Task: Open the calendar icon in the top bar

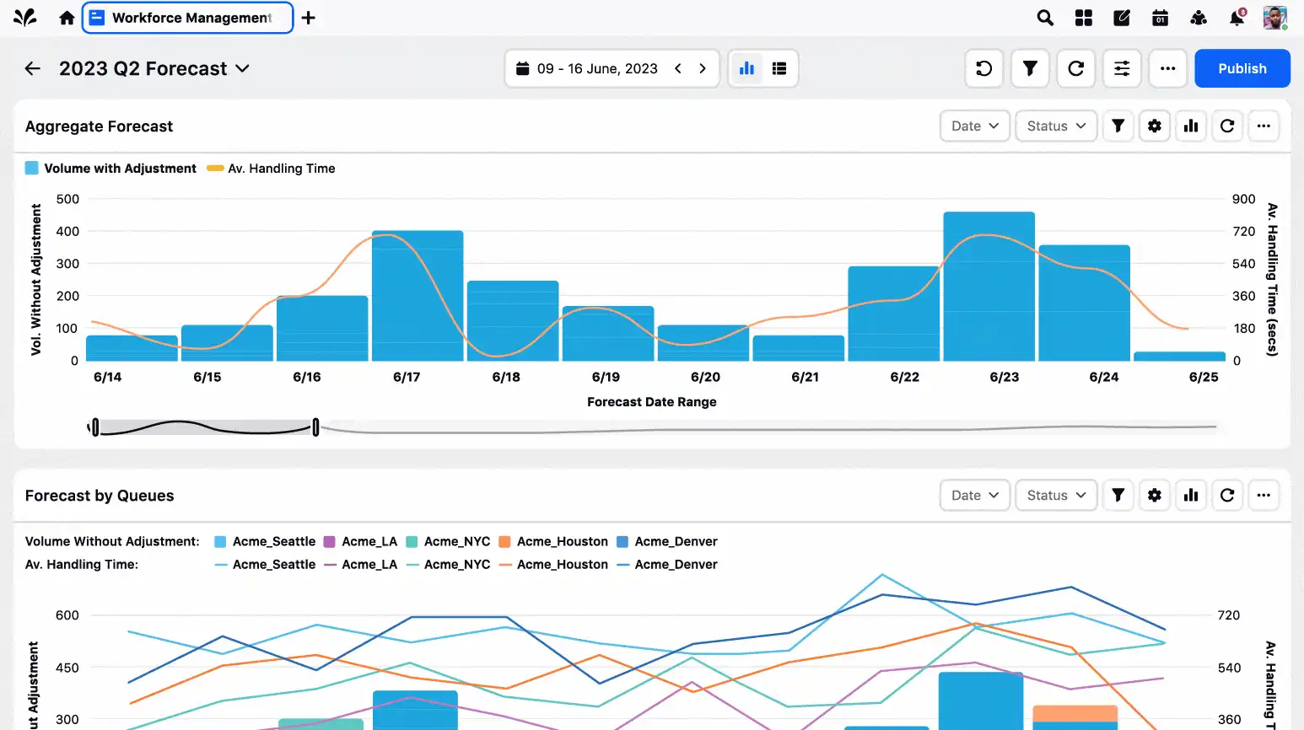Action: (1161, 18)
